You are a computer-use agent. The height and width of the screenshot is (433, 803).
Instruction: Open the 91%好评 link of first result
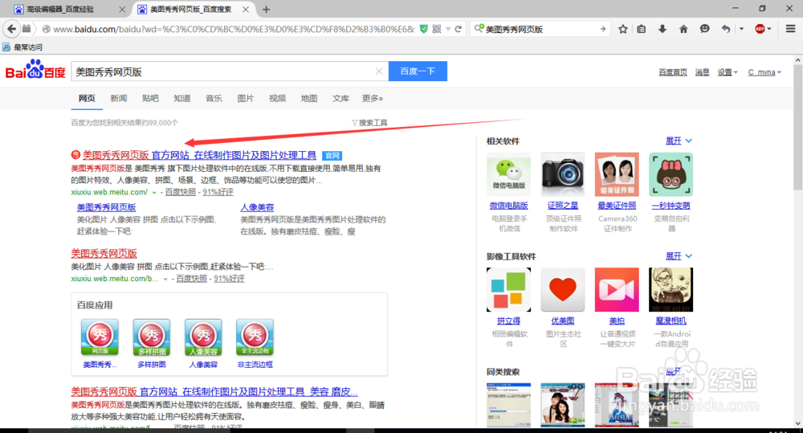click(218, 192)
